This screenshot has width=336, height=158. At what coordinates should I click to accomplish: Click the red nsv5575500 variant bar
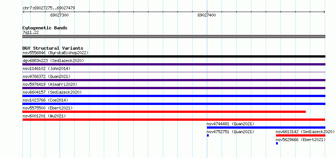coord(164,112)
